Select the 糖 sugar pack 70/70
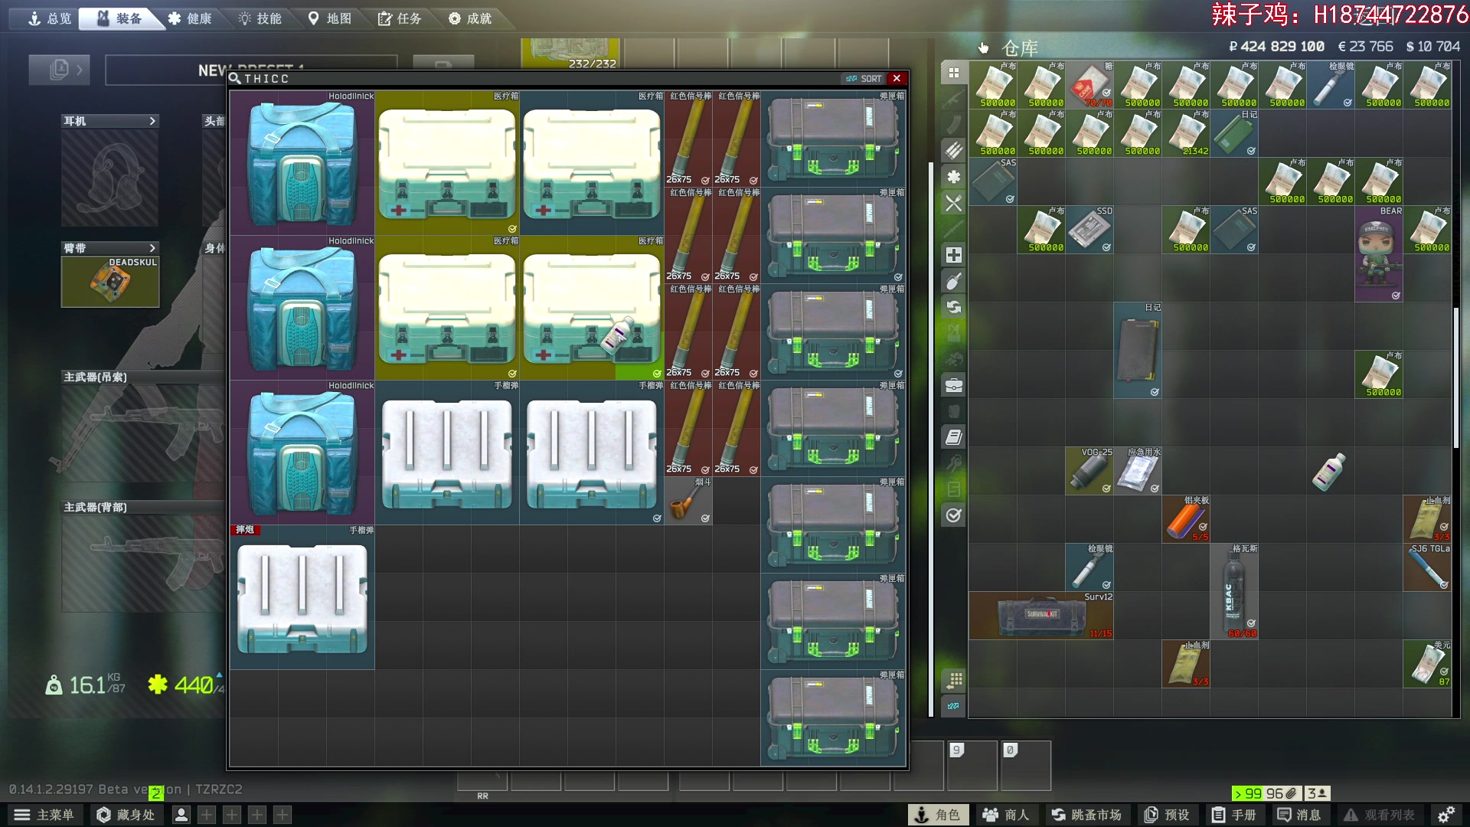1470x827 pixels. pos(1089,85)
